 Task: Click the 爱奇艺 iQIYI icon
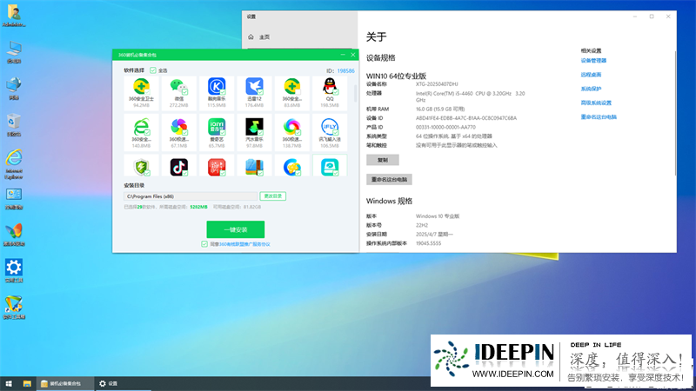point(217,127)
